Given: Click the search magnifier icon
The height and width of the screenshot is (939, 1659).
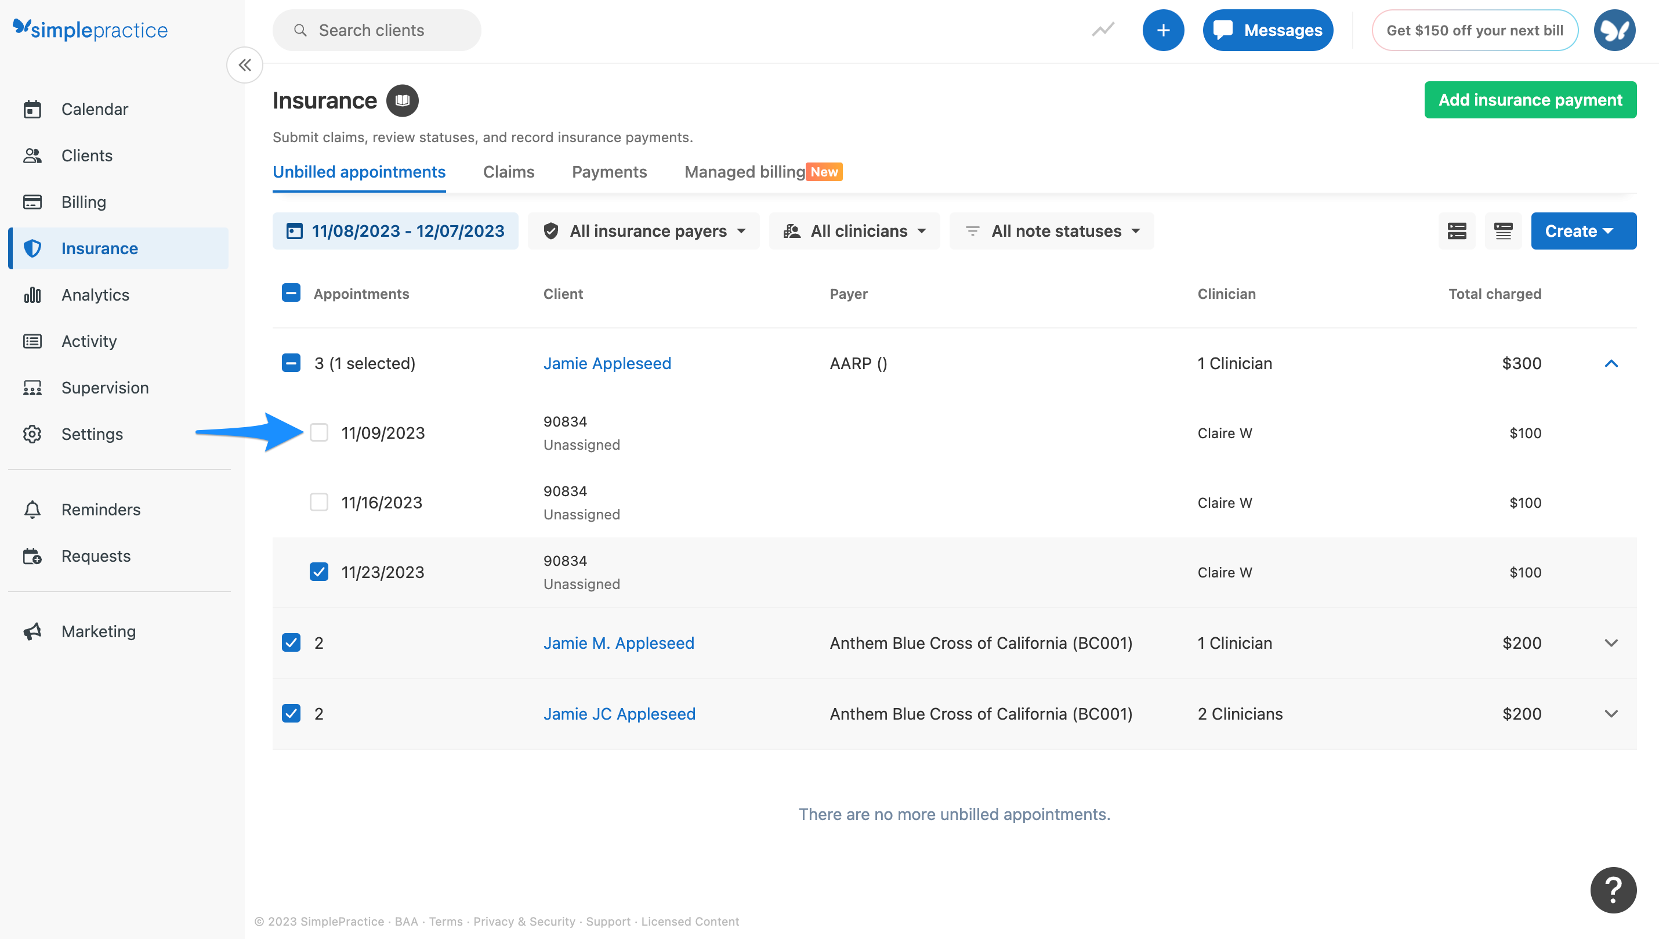Looking at the screenshot, I should pyautogui.click(x=300, y=30).
